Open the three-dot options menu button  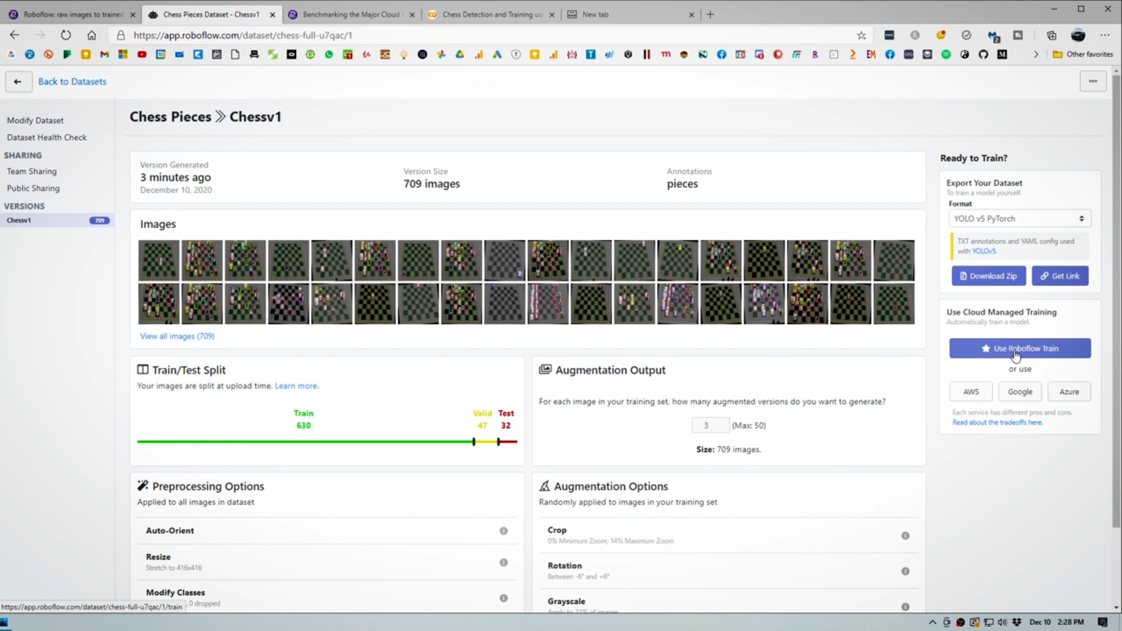point(1093,82)
